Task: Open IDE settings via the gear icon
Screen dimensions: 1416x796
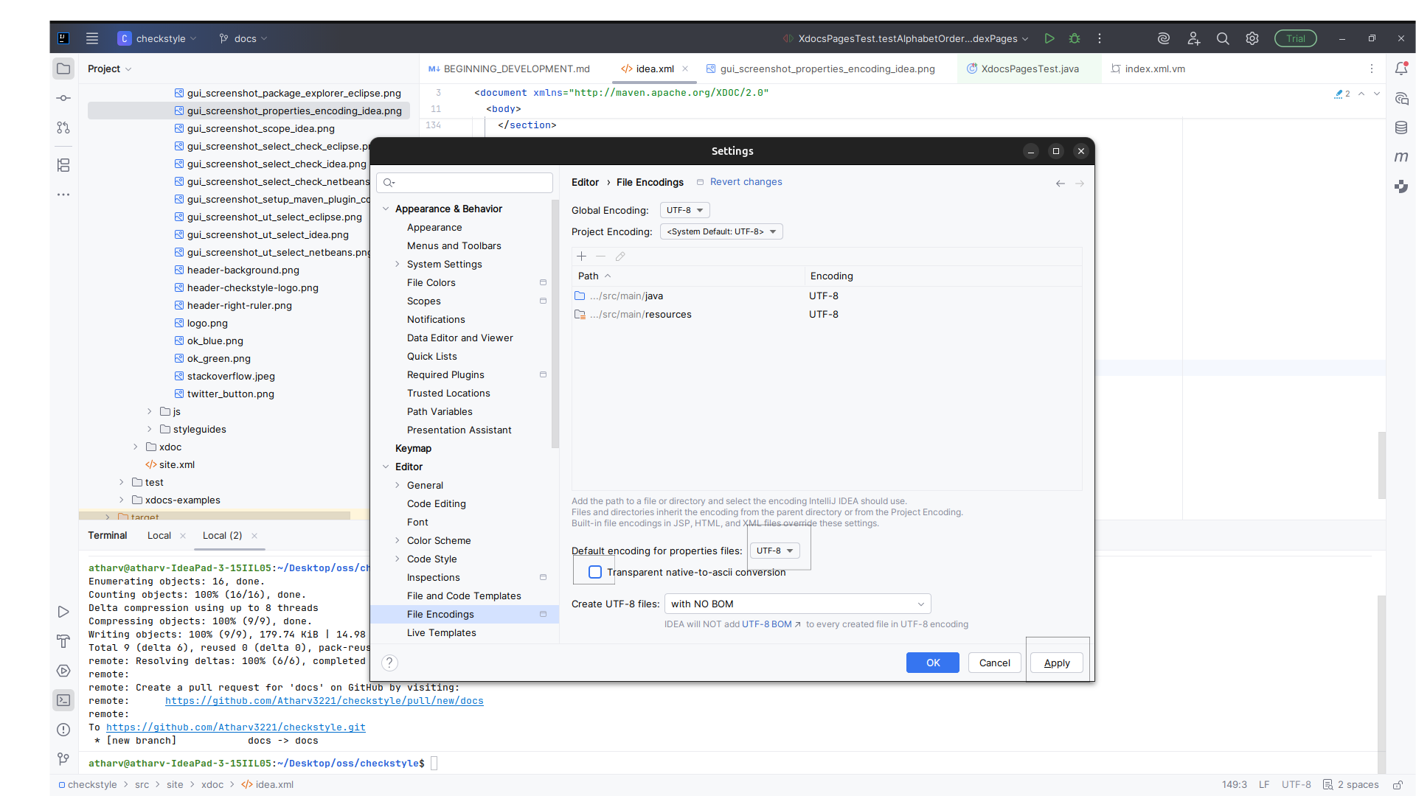Action: (x=1252, y=38)
